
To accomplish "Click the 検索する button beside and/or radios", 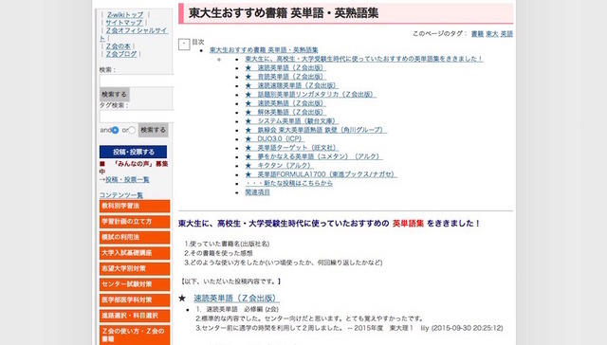I will 153,130.
